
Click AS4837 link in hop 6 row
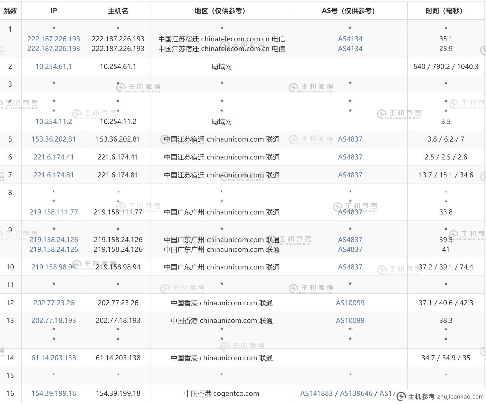[350, 157]
